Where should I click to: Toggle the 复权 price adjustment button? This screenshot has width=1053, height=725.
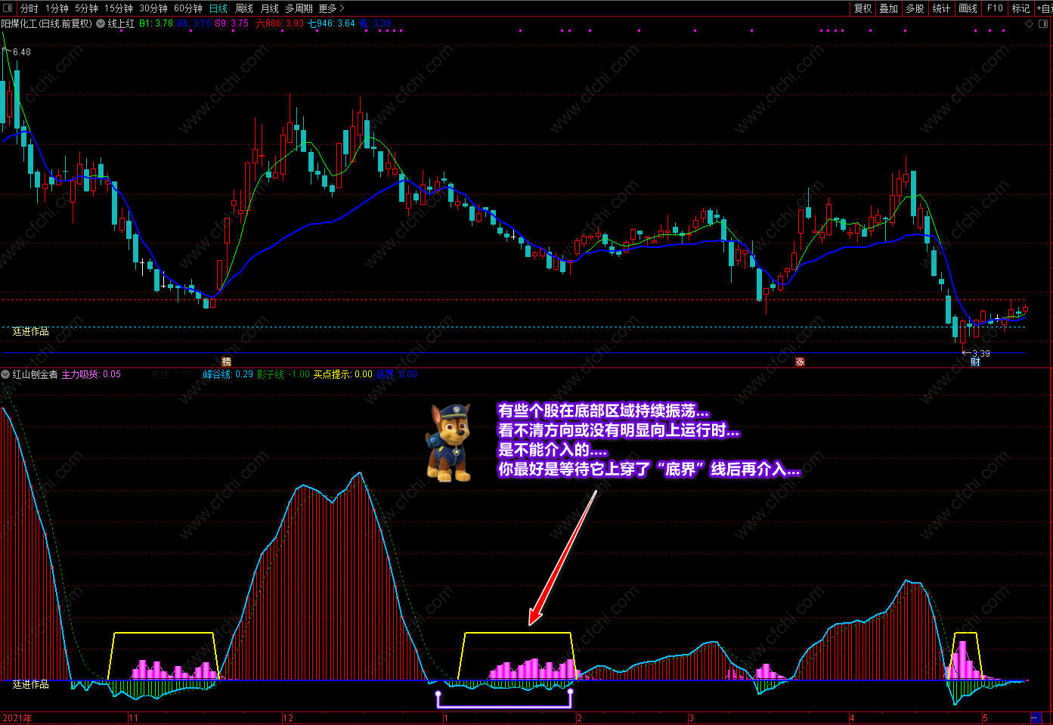863,8
